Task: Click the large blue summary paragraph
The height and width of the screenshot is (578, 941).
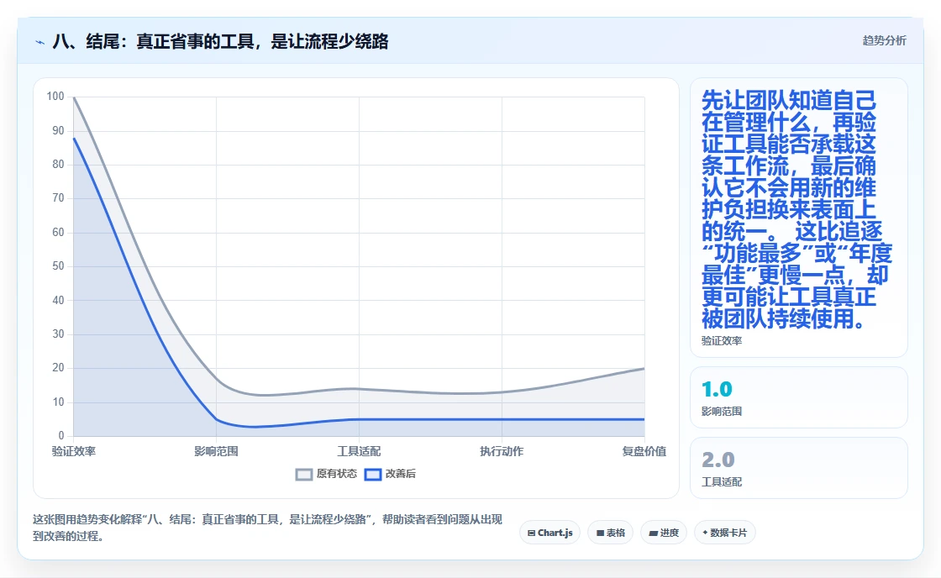Action: (x=797, y=209)
